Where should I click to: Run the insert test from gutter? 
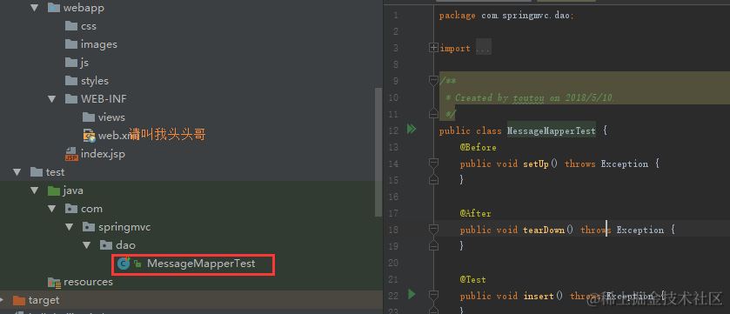412,294
